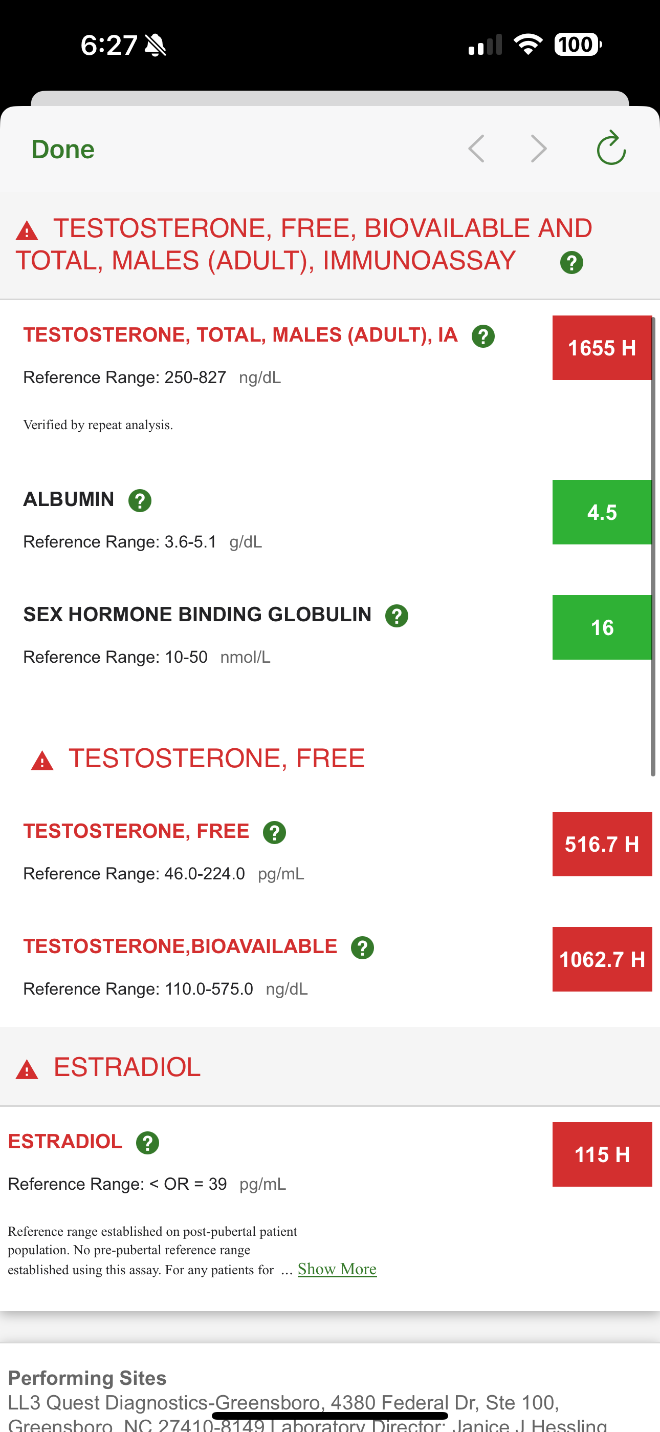Tap help icon on immunoassay panel header
This screenshot has height=1432, width=660.
pos(571,262)
